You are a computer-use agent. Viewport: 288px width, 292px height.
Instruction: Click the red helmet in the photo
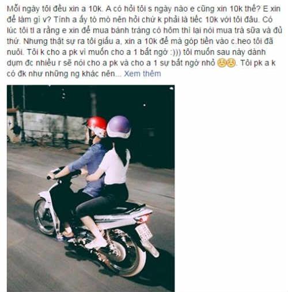point(97,124)
